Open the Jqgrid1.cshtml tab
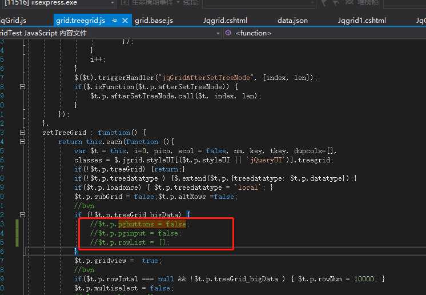426x295 pixels. pos(361,21)
